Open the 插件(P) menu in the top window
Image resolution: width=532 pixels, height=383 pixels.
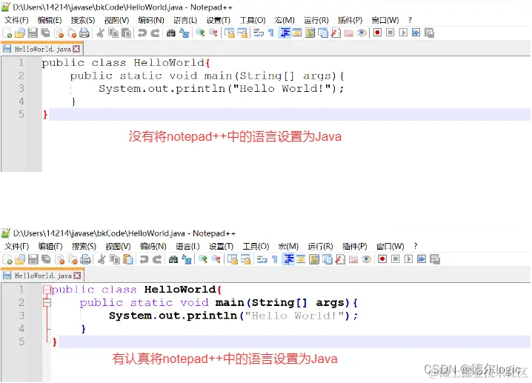350,20
